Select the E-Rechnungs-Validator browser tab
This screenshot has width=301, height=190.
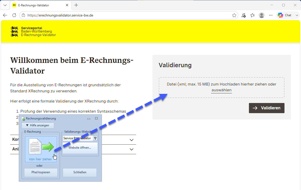point(40,5)
